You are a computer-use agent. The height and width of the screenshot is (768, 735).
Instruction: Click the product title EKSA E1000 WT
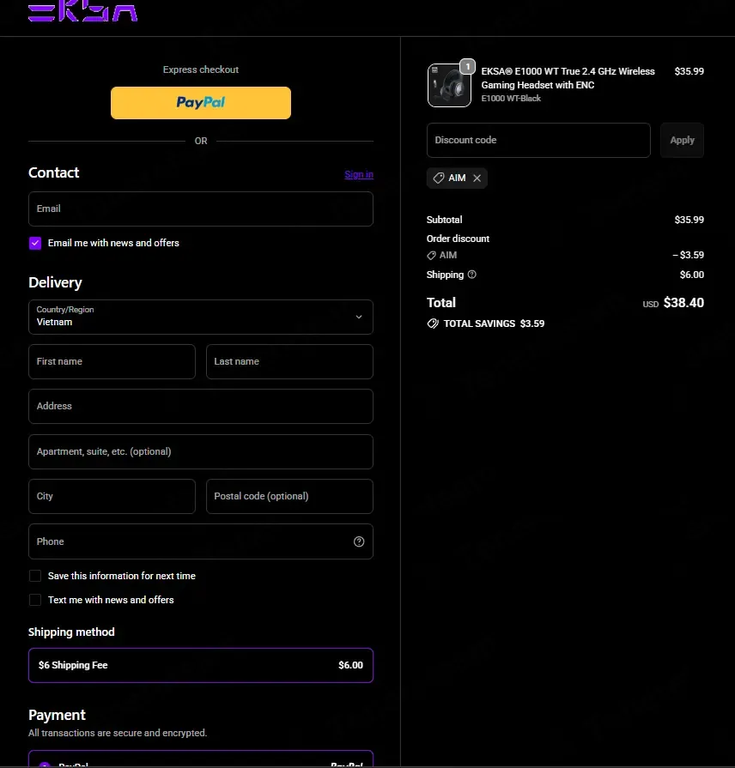(568, 78)
